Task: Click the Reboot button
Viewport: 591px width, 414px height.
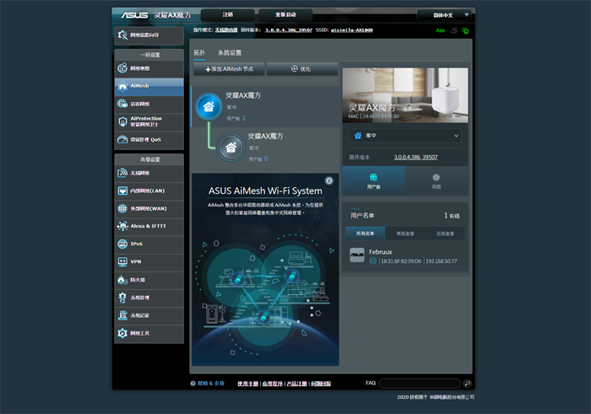Action: pyautogui.click(x=285, y=14)
